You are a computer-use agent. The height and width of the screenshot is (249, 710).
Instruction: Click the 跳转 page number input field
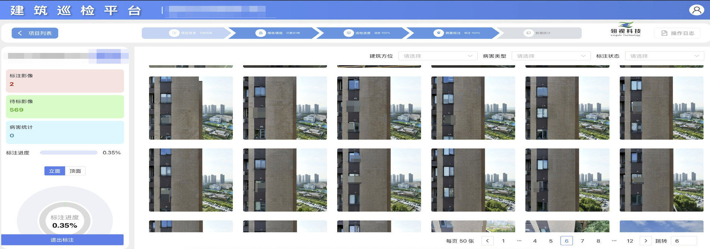pyautogui.click(x=684, y=241)
